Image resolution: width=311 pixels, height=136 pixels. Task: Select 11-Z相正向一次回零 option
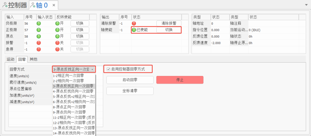pyautogui.click(x=74, y=117)
